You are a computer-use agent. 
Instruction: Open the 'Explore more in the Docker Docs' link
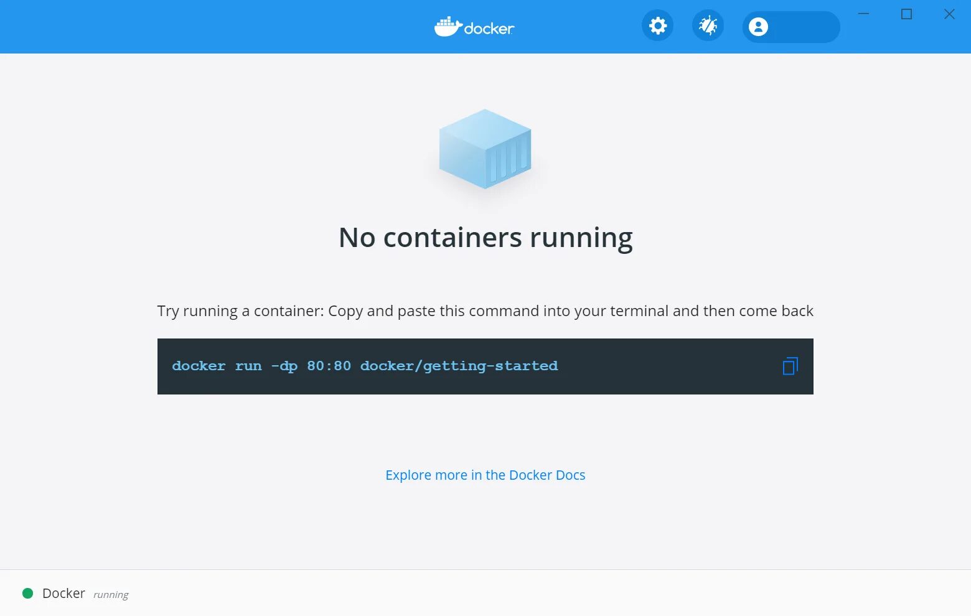tap(485, 475)
